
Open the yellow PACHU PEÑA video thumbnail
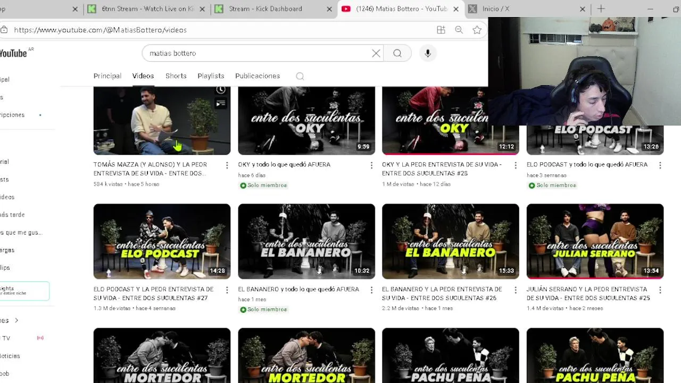[x=595, y=355]
